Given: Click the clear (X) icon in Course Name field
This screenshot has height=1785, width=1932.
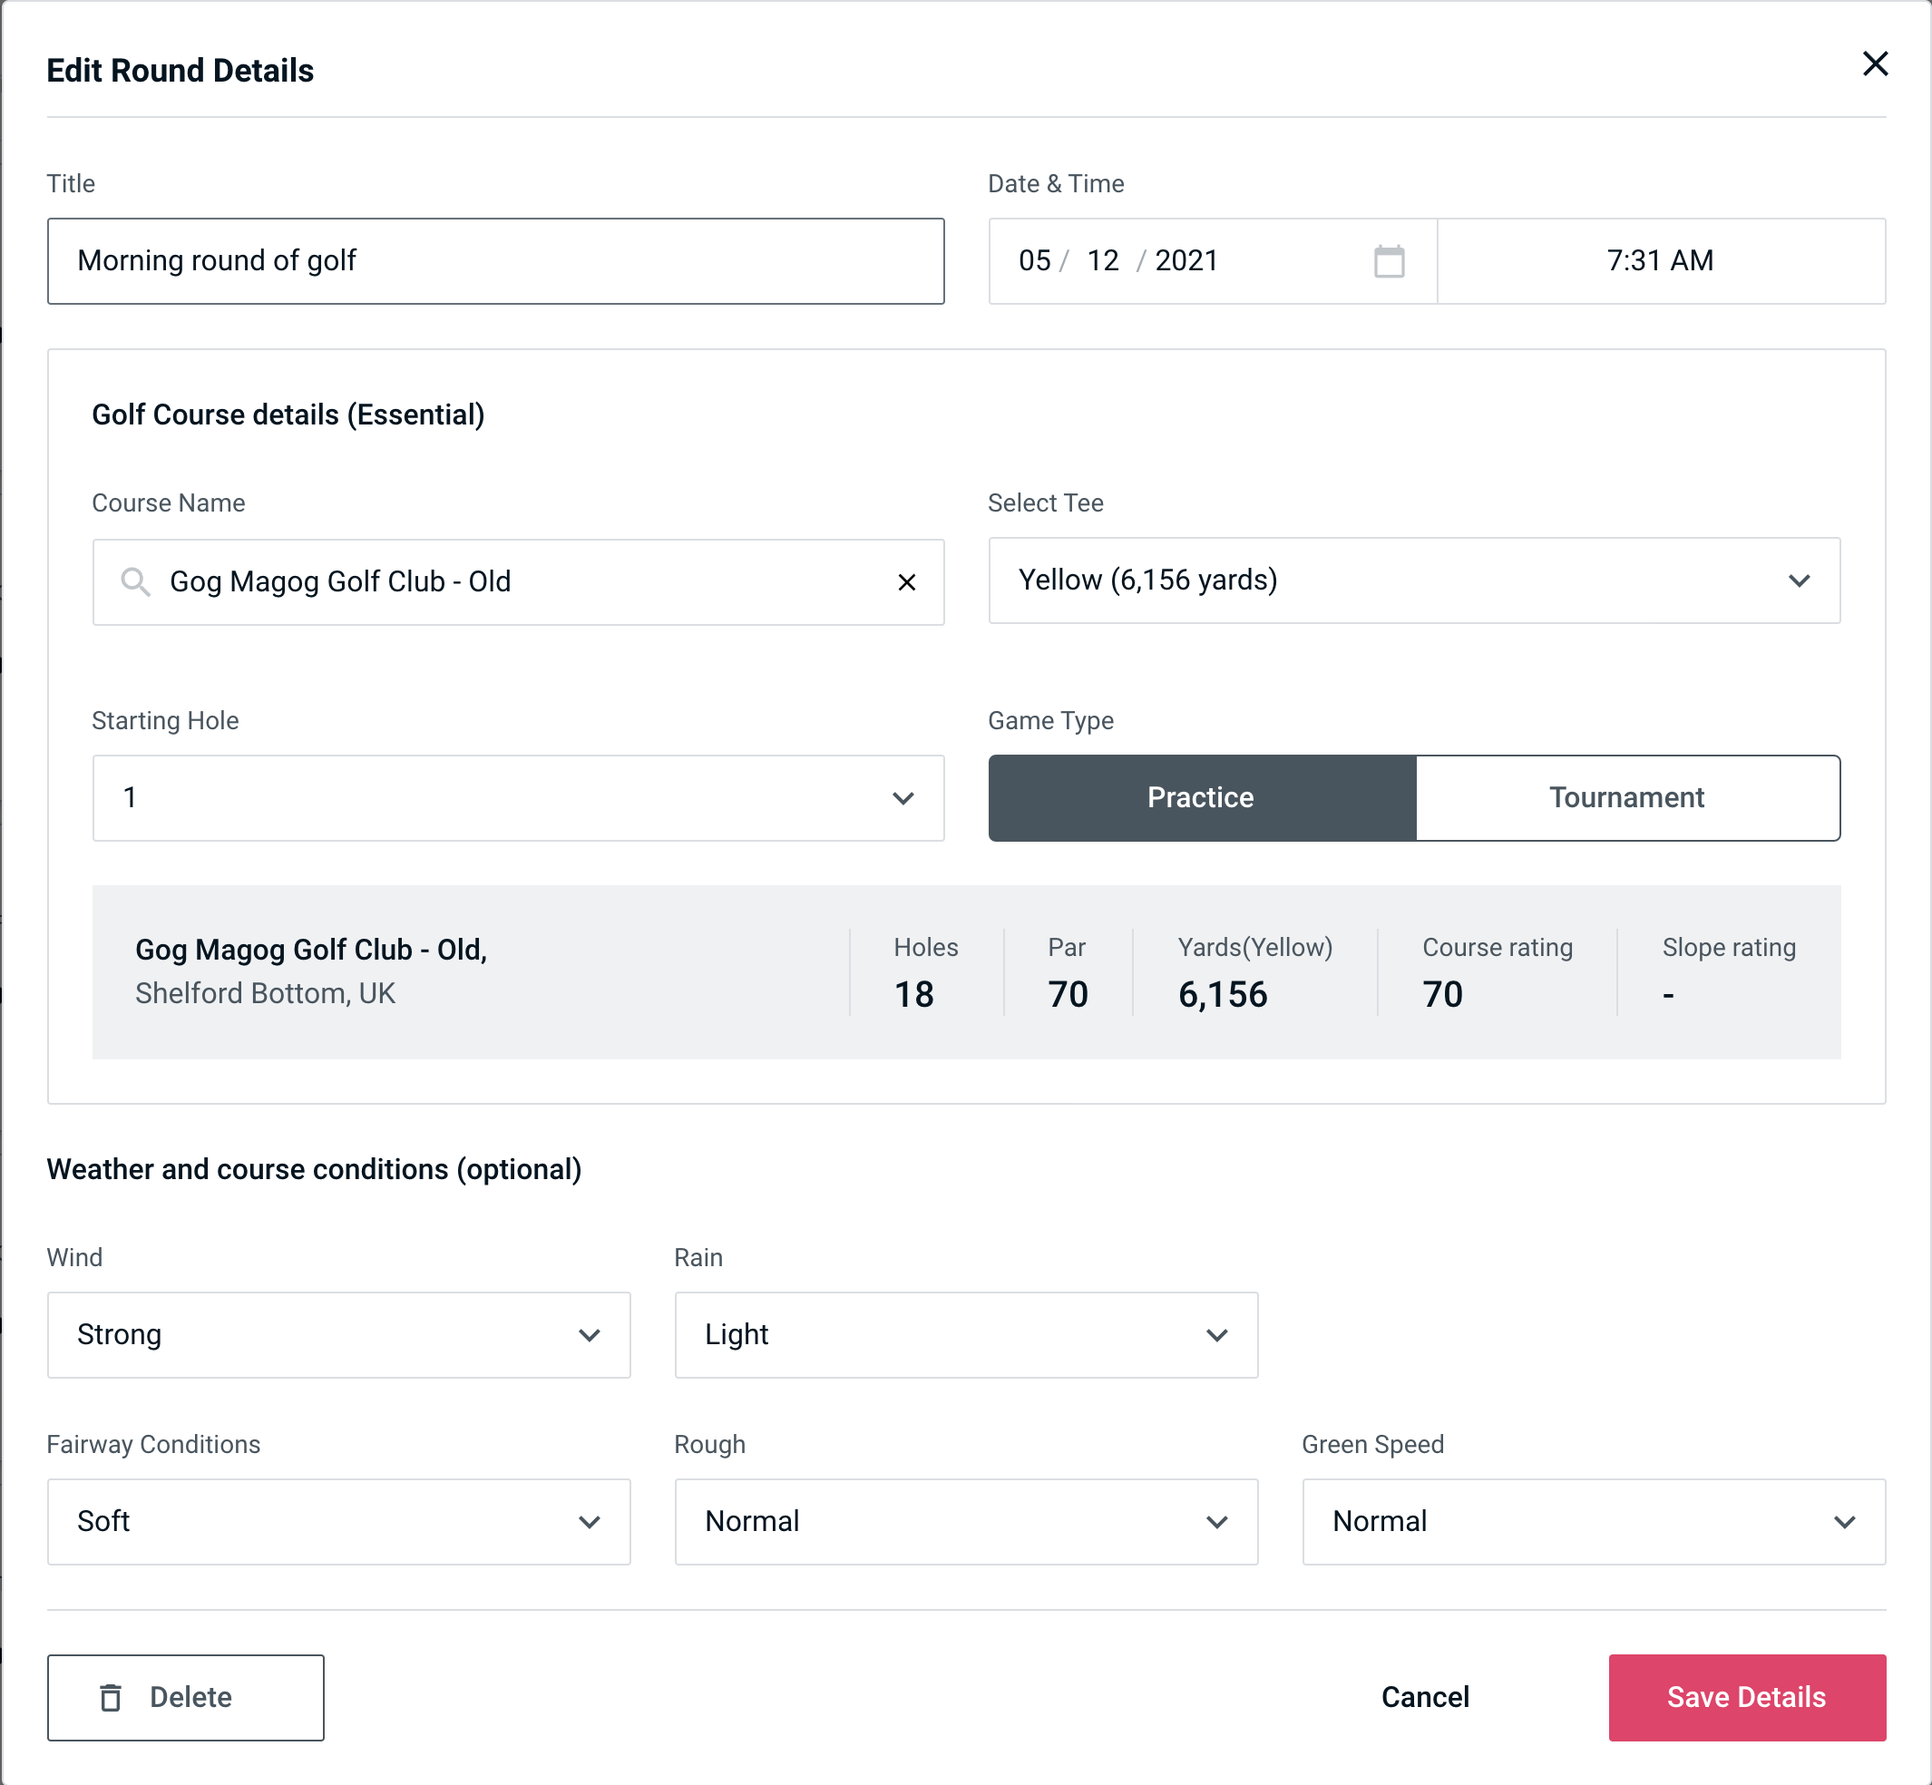Looking at the screenshot, I should tap(907, 580).
